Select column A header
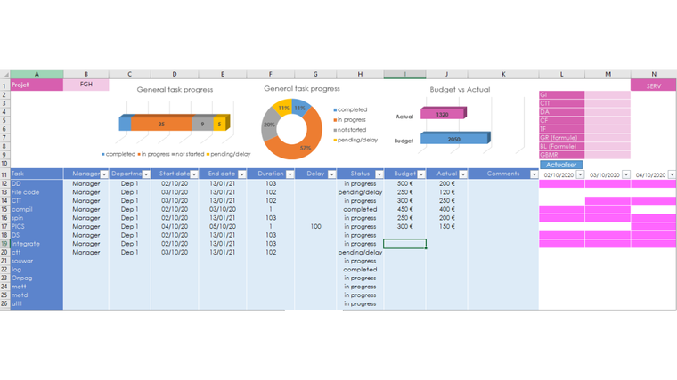Viewport: 677px width, 380px height. pos(37,74)
